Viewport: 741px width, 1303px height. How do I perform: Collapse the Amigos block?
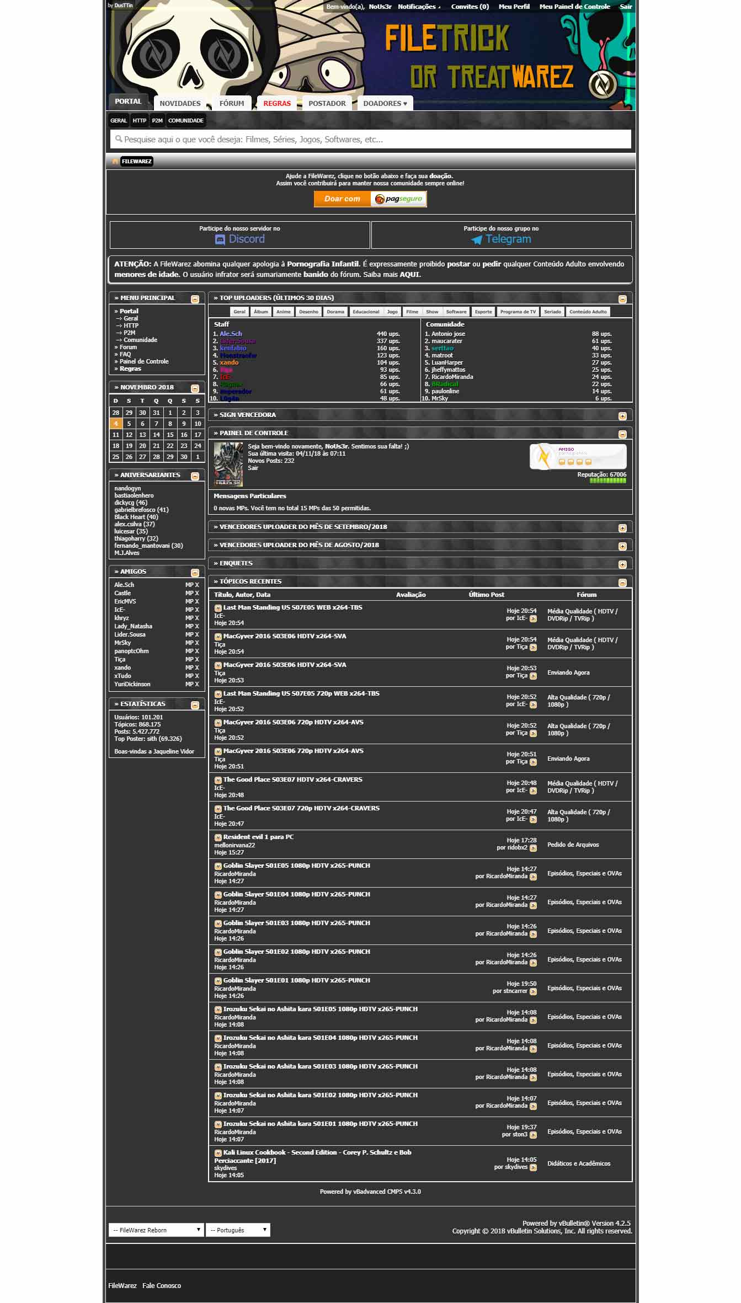pyautogui.click(x=195, y=573)
